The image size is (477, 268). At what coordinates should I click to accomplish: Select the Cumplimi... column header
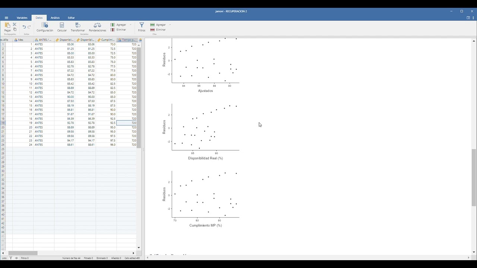[x=106, y=40]
